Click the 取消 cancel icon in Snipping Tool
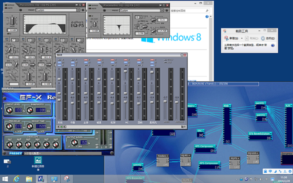 coord(247,38)
